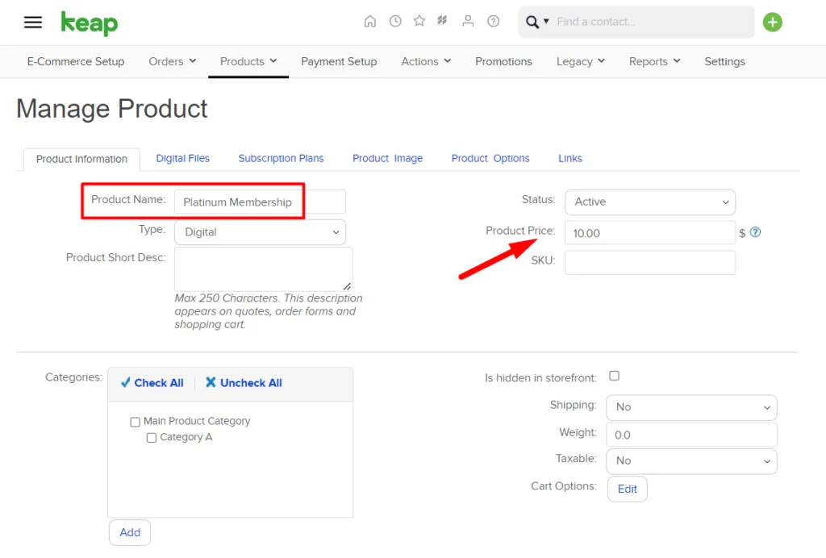826x558 pixels.
Task: Open the Shipping dropdown
Action: coord(691,407)
